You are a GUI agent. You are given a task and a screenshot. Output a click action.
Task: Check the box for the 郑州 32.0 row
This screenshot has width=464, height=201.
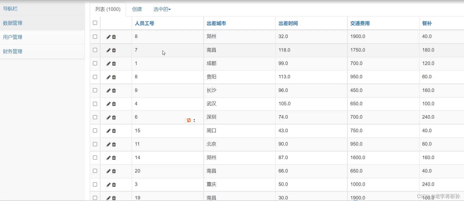(95, 37)
